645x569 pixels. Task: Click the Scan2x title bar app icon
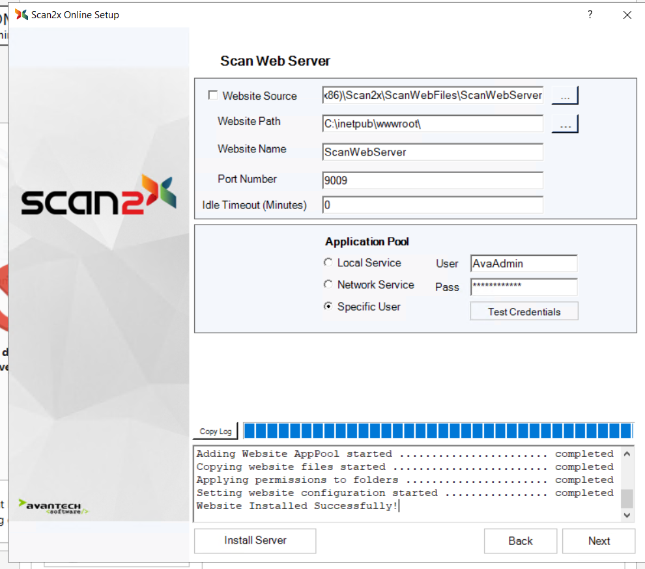pos(21,14)
